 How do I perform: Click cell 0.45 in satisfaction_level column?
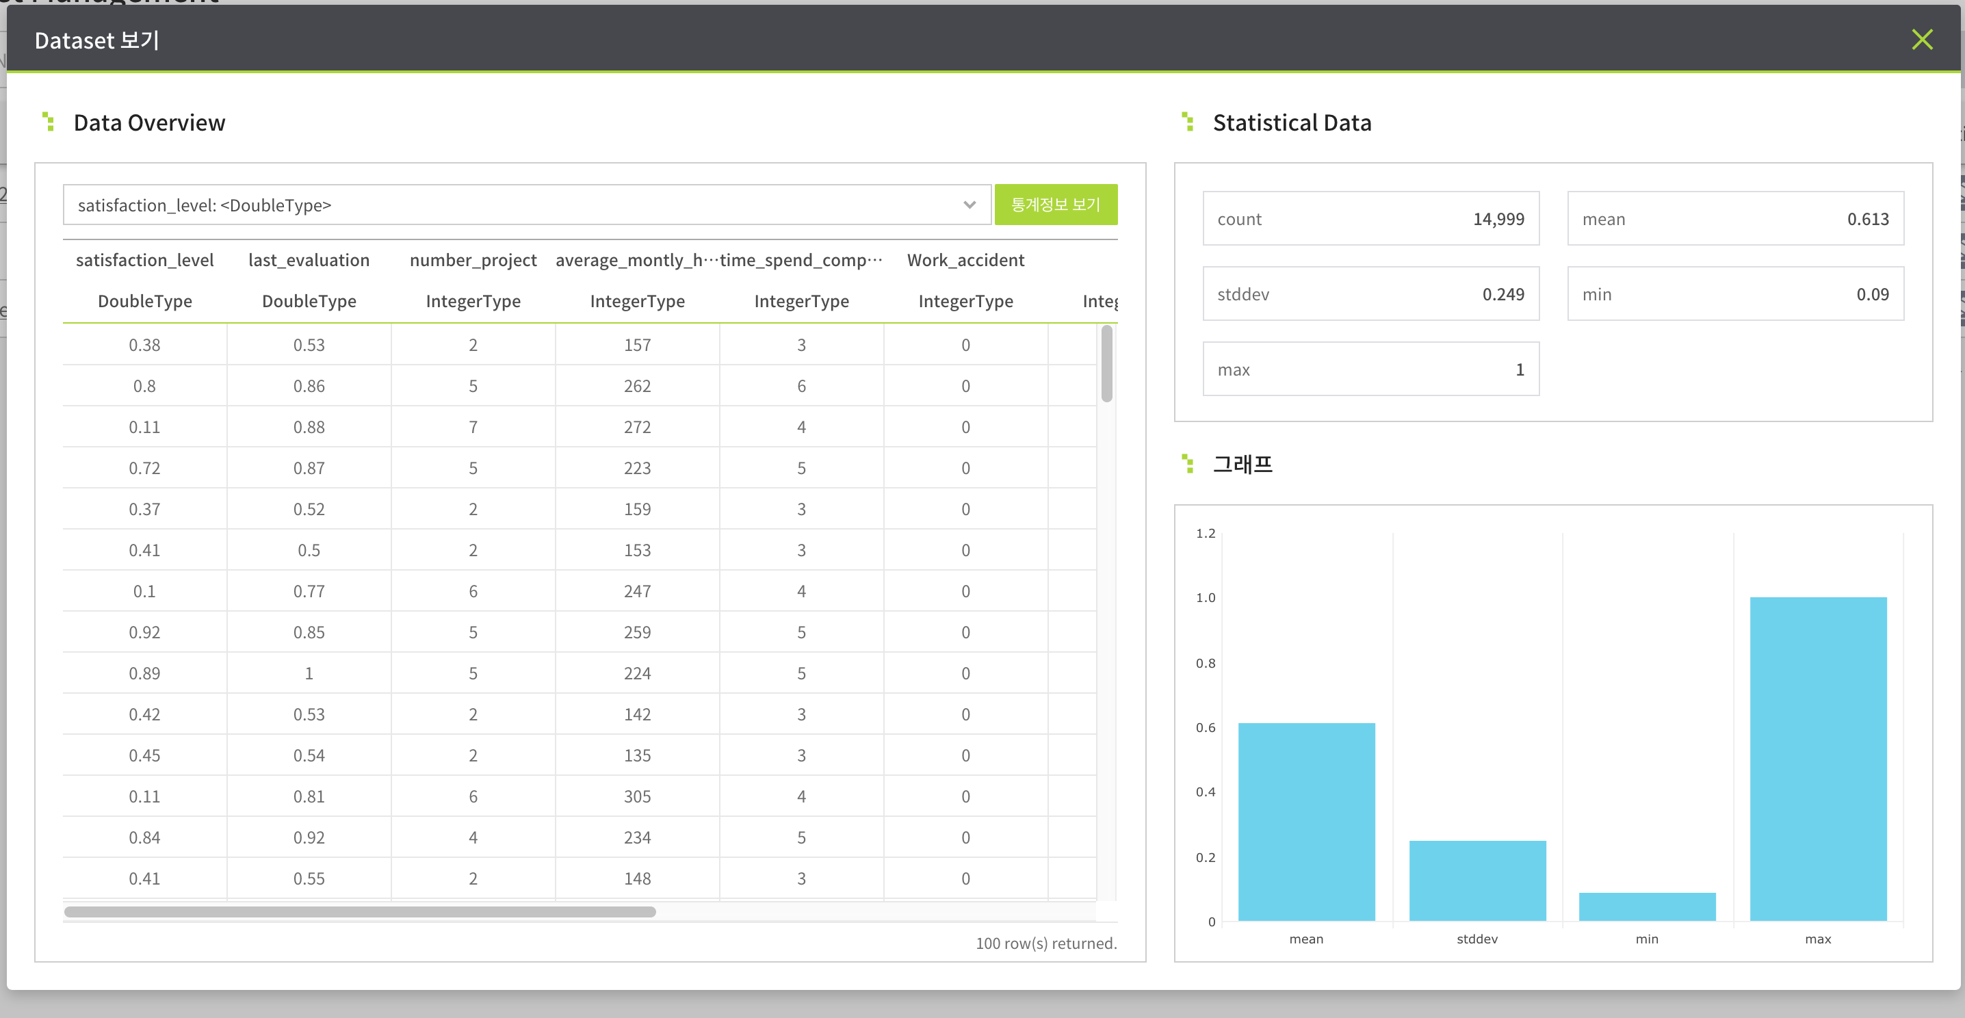tap(145, 755)
